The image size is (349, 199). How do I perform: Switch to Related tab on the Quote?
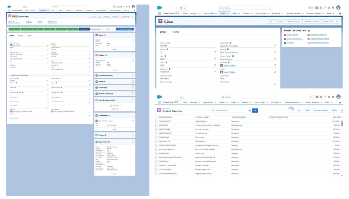(176, 32)
